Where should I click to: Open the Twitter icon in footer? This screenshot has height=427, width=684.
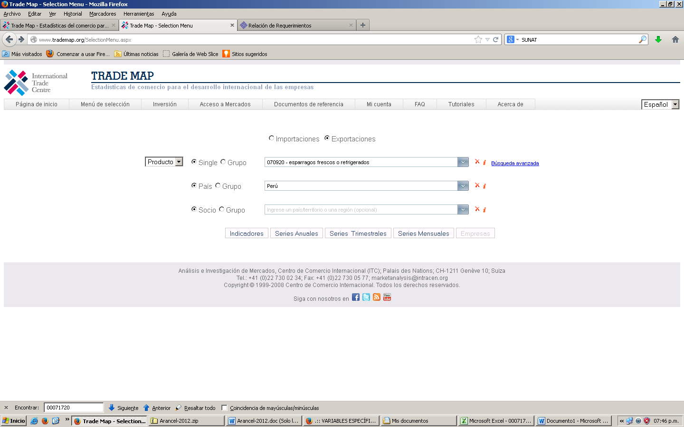coord(366,297)
